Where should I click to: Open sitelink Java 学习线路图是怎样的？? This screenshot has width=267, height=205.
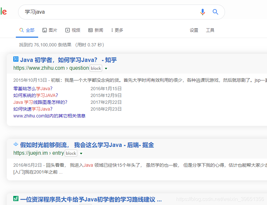point(40,102)
